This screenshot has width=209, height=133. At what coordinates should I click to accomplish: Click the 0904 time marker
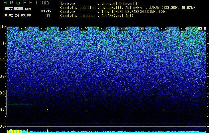(82, 29)
